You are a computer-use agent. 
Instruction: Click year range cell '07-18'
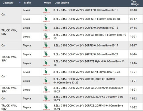coord(133,10)
